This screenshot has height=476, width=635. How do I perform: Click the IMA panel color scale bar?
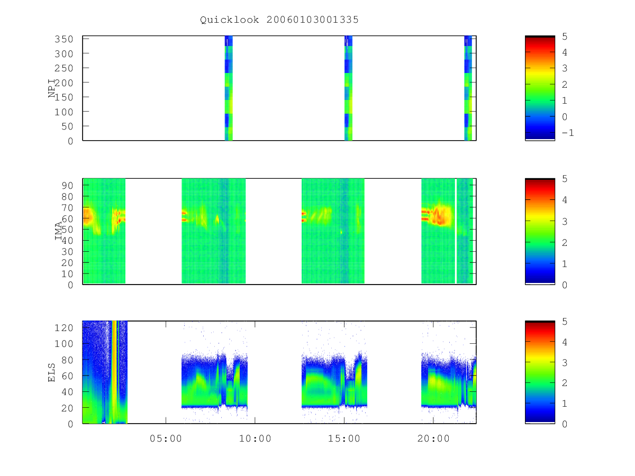[x=540, y=231]
